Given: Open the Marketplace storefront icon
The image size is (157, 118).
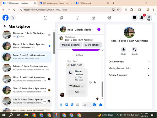Looking at the screenshot, I should click(93, 18).
